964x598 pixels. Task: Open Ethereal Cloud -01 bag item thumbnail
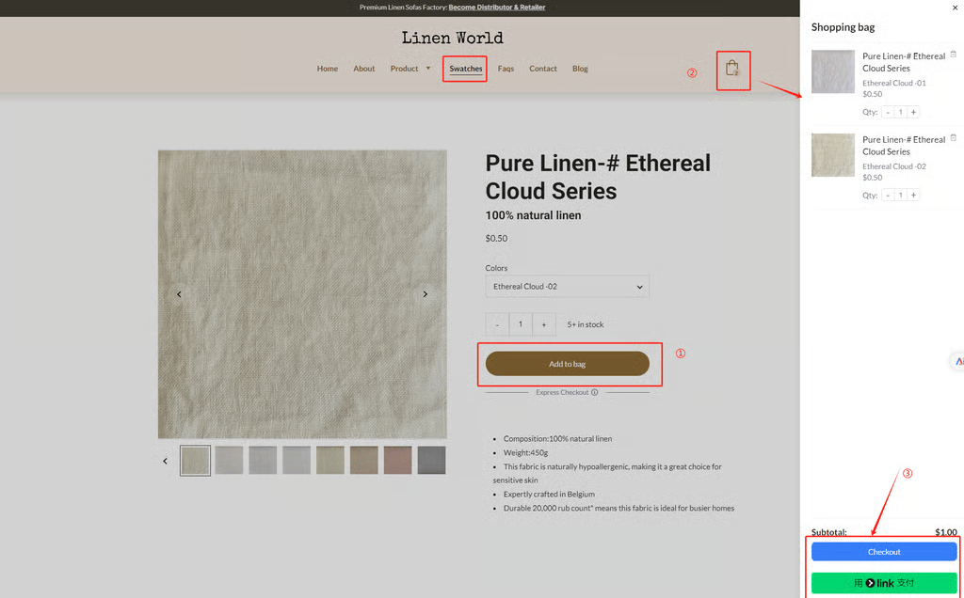pyautogui.click(x=832, y=71)
